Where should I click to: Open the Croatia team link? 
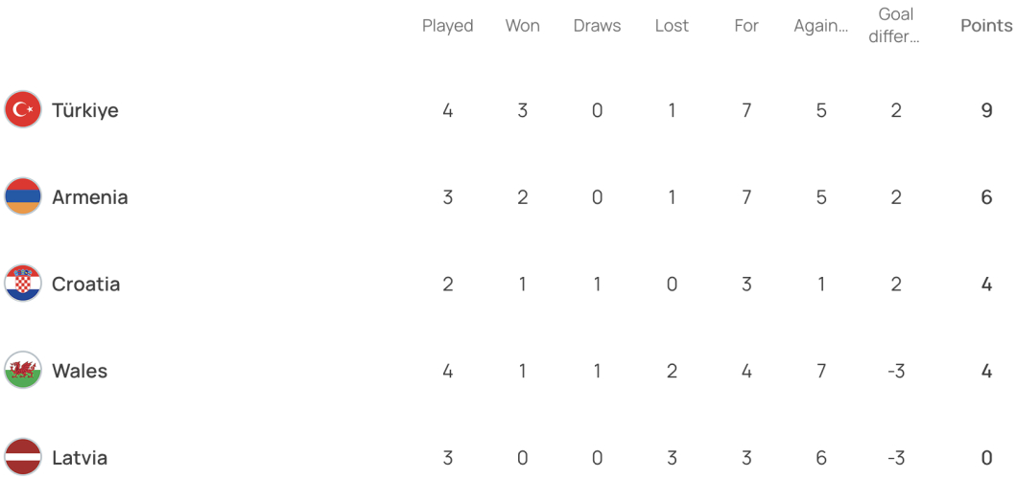click(x=85, y=285)
